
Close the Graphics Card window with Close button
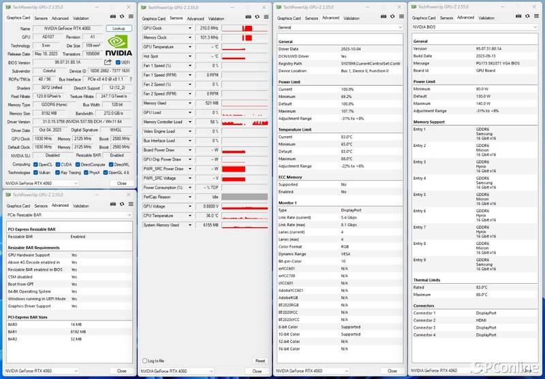pyautogui.click(x=122, y=183)
